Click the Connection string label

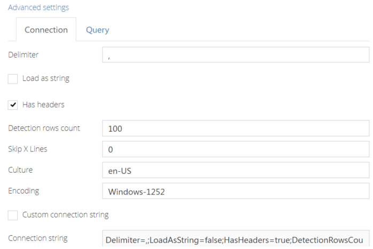click(x=38, y=238)
